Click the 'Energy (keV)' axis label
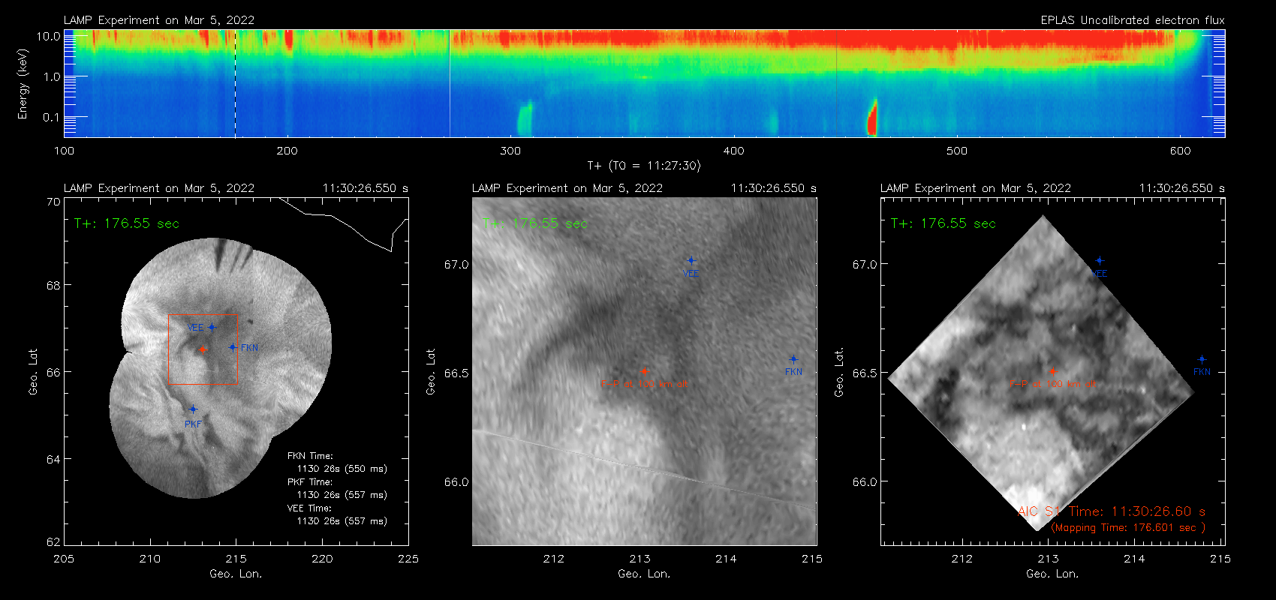The image size is (1276, 600). click(x=23, y=84)
